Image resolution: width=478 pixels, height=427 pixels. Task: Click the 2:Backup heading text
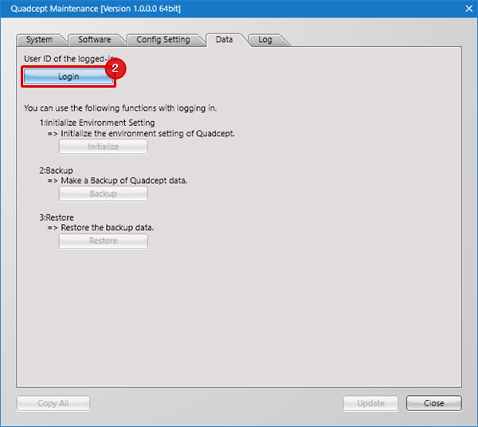pos(56,170)
